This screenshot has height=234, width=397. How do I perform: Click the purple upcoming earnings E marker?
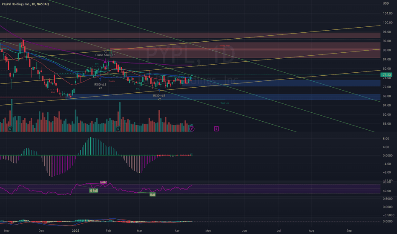click(x=216, y=129)
